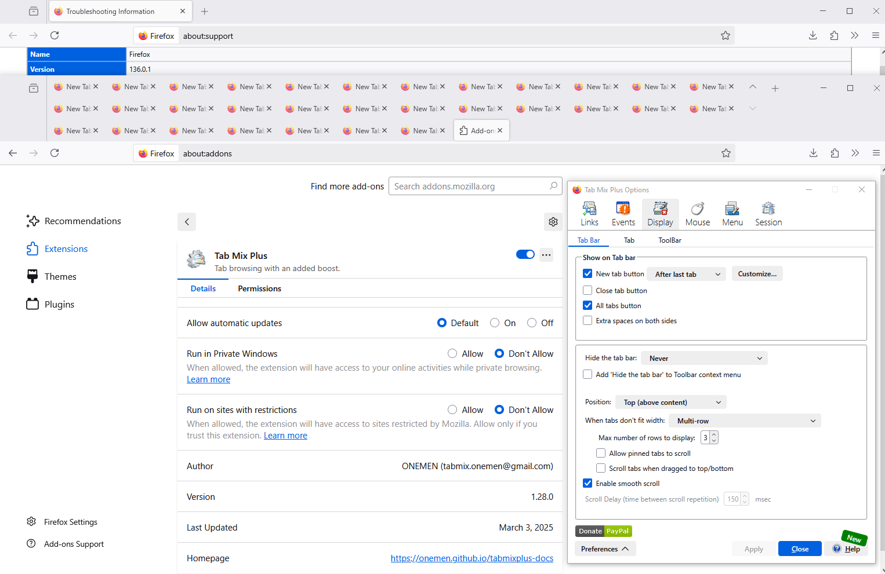Reload the about:addons page
Screen dimensions: 885x574
[x=55, y=153]
